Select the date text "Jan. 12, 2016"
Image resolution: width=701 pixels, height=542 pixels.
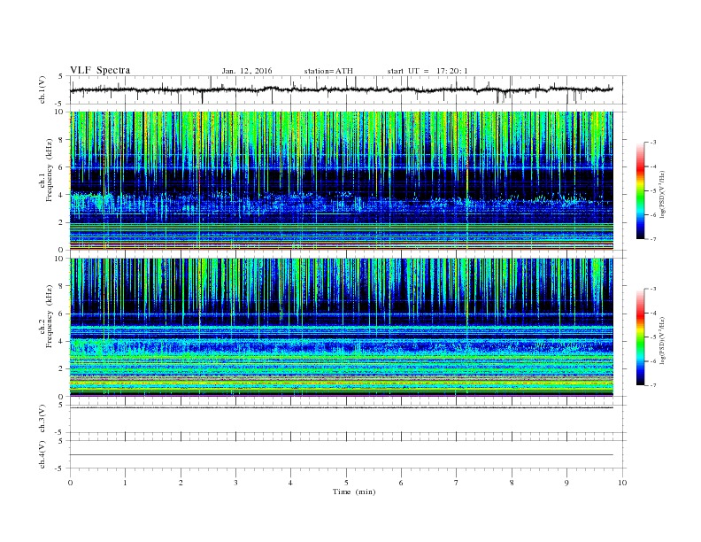click(x=247, y=71)
